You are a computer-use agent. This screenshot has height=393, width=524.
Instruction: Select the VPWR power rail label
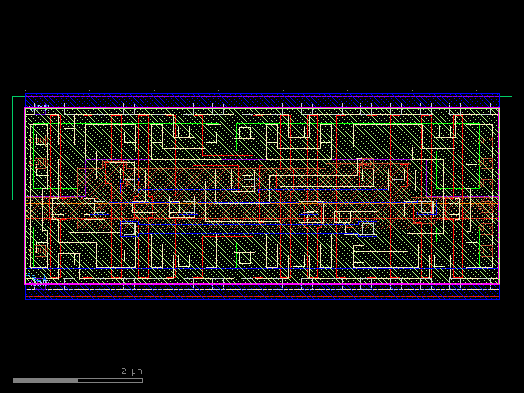pyautogui.click(x=37, y=105)
